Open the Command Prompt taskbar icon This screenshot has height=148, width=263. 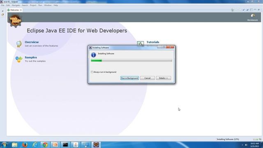click(x=65, y=145)
